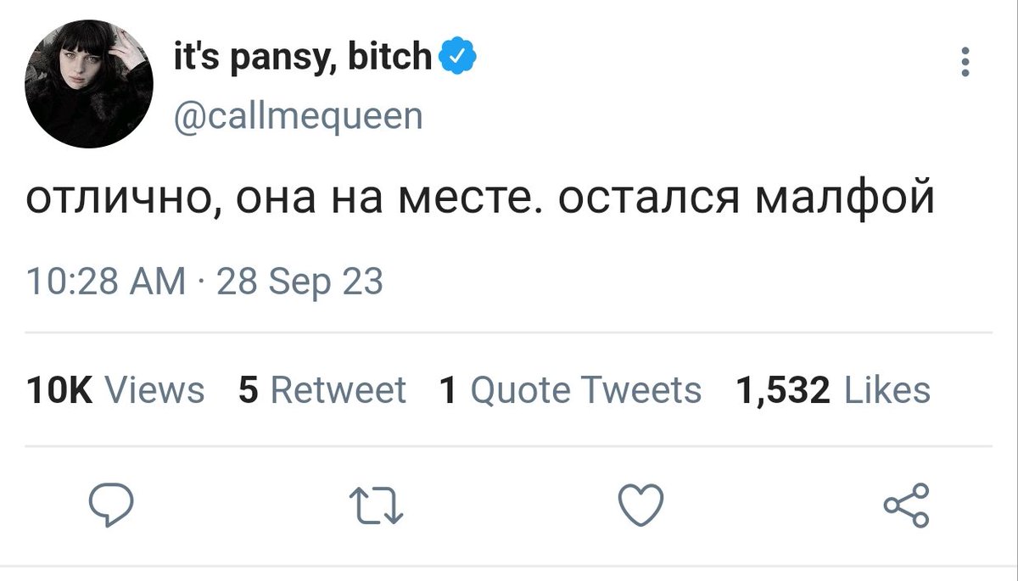Click the blue verified checkmark badge
This screenshot has width=1018, height=581.
pos(457,56)
